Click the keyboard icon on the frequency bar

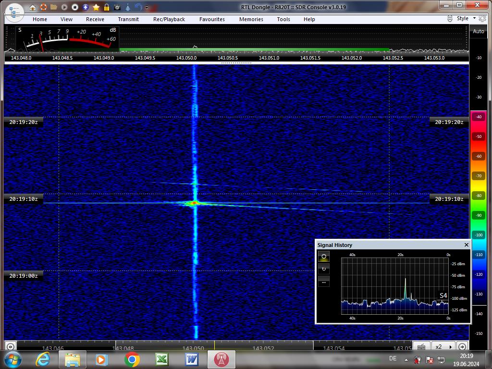point(421,346)
